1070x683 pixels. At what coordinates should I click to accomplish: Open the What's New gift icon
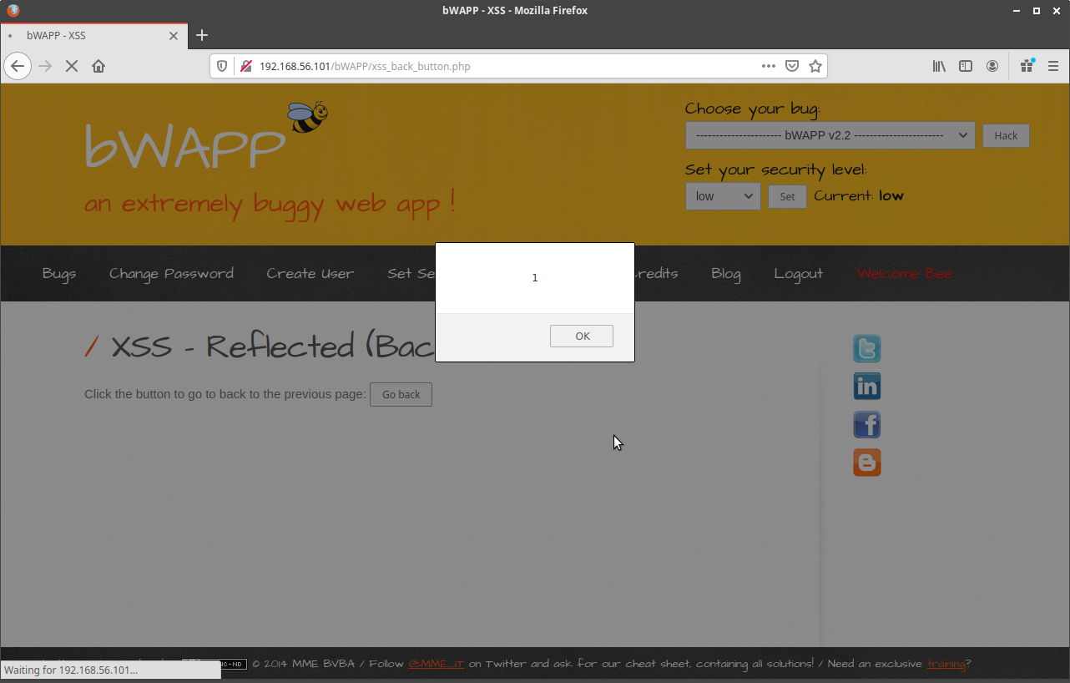pos(1027,66)
